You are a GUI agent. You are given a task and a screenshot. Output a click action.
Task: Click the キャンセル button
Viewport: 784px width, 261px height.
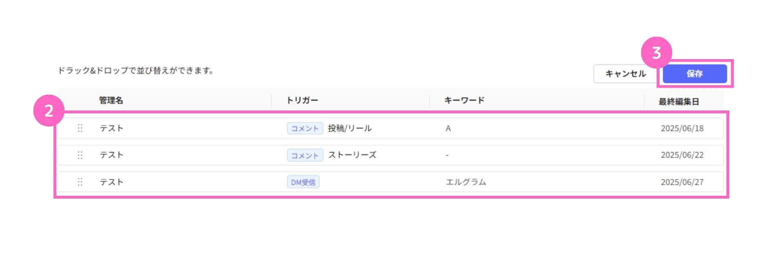coord(626,74)
